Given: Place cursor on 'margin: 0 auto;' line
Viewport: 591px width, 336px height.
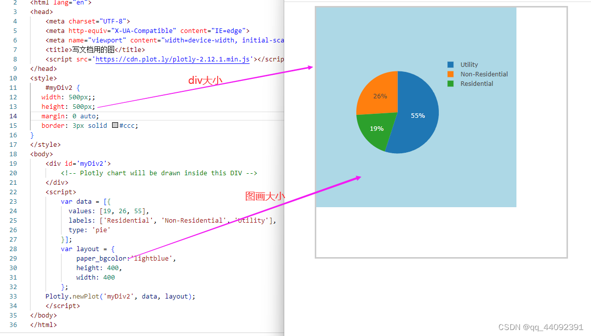Looking at the screenshot, I should (x=70, y=116).
